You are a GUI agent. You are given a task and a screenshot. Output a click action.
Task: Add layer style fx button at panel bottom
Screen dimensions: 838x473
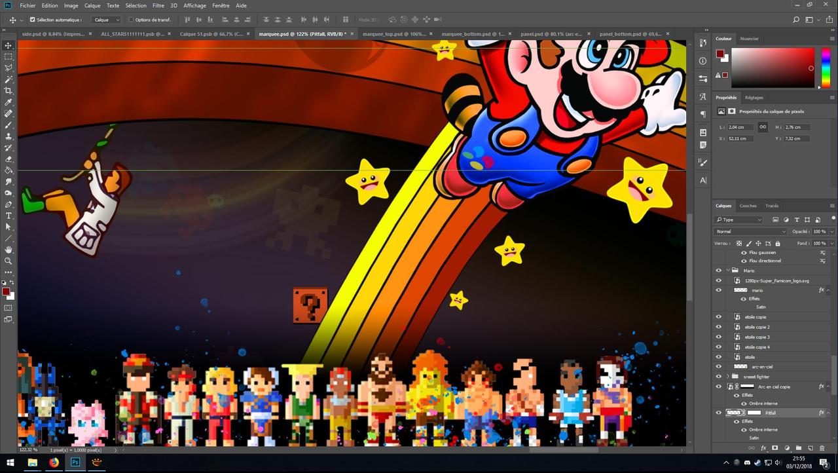(x=763, y=448)
